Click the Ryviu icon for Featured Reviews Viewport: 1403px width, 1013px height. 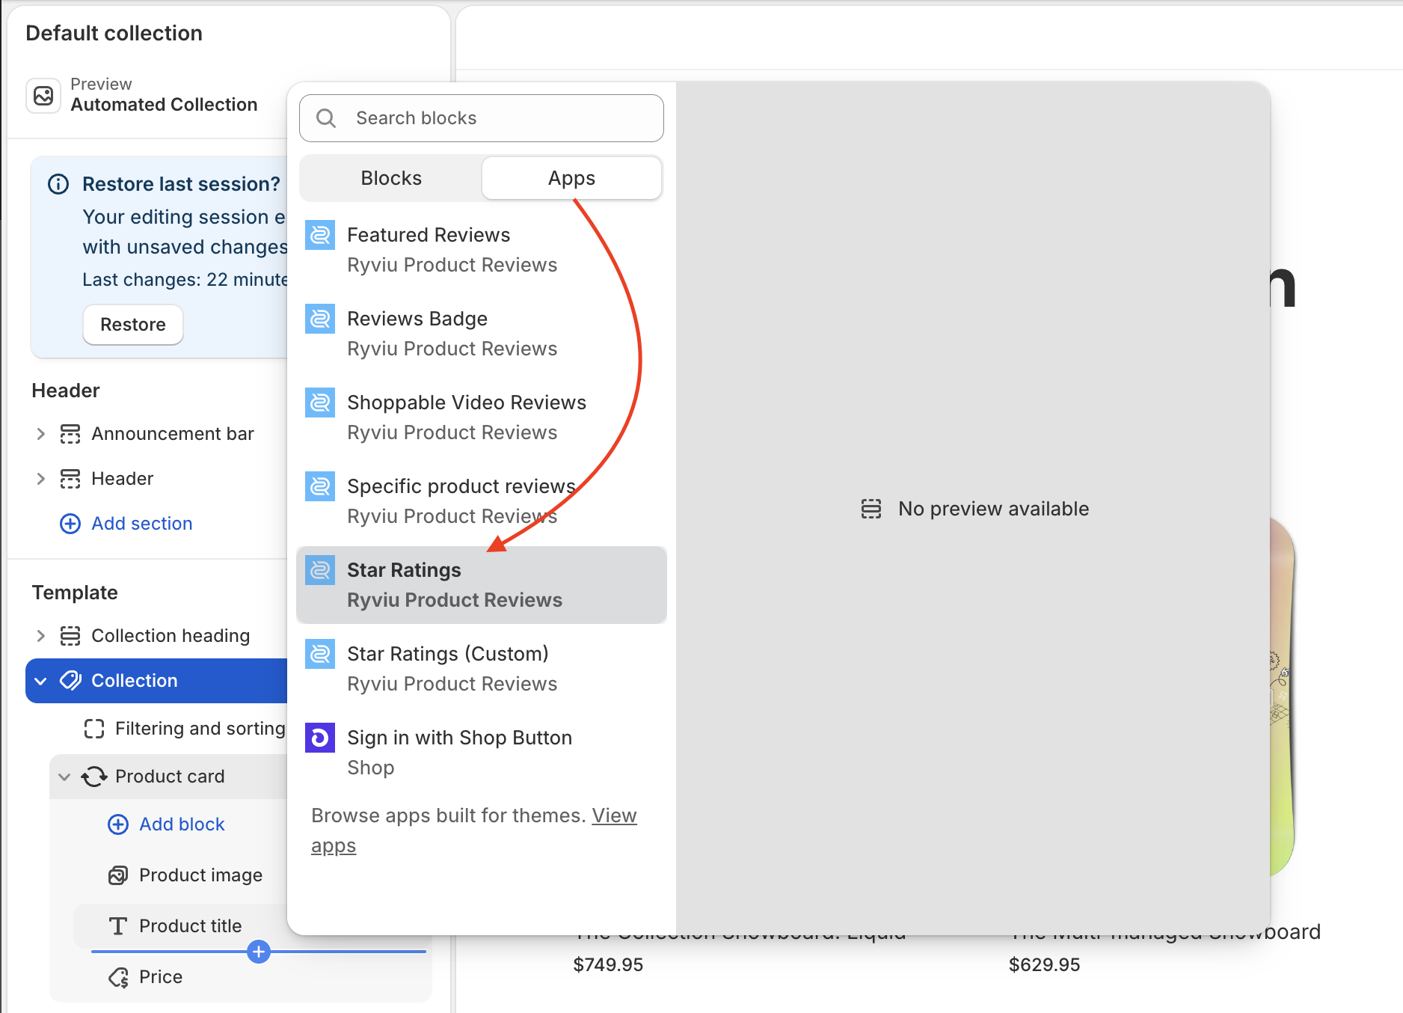[x=320, y=236]
